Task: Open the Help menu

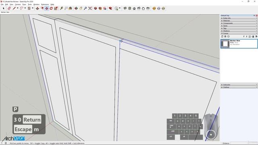Action: [x=52, y=4]
